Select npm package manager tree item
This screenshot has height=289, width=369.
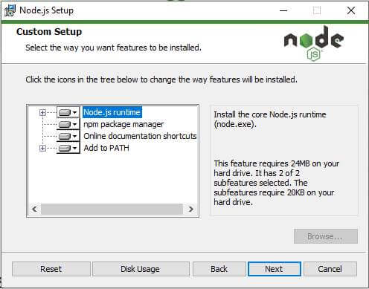(123, 124)
